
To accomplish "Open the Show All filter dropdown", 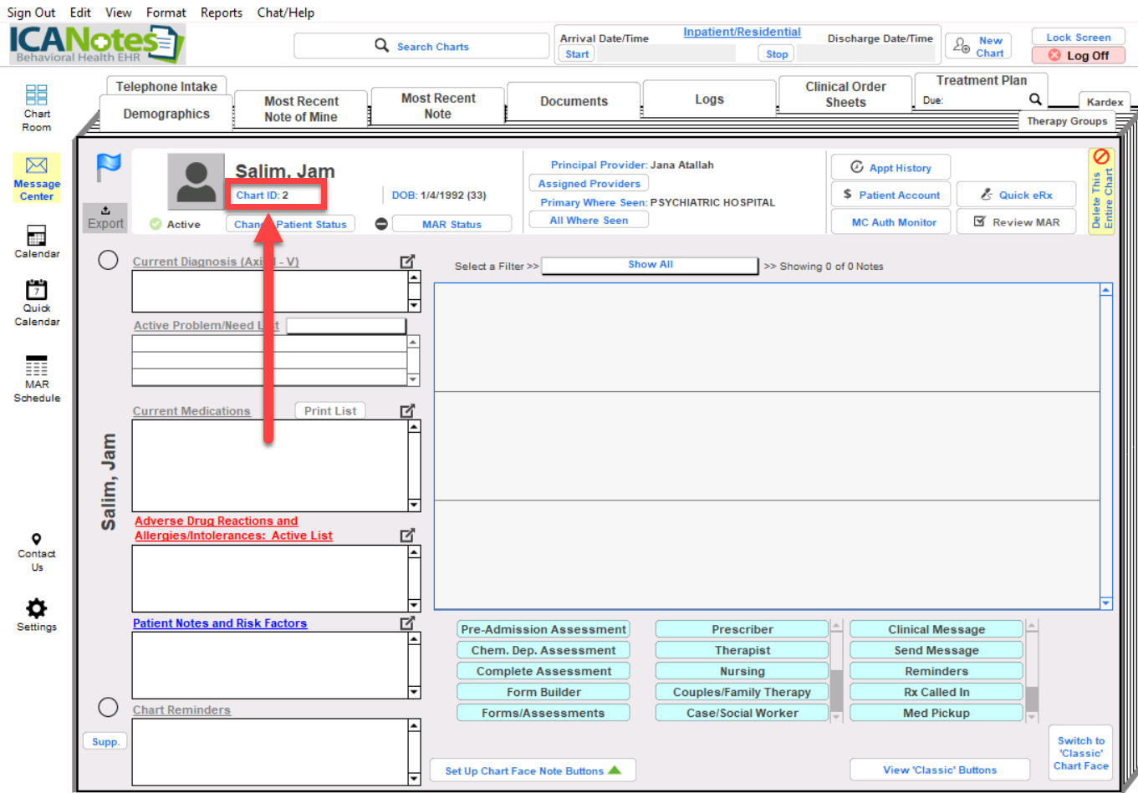I will [x=650, y=265].
